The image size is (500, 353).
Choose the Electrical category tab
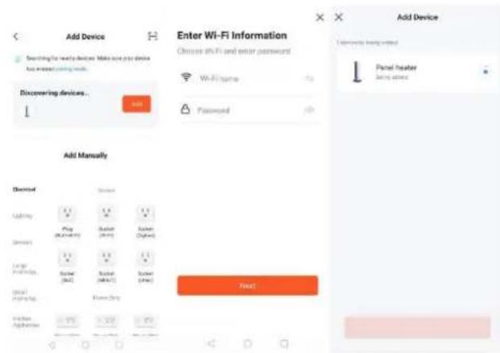click(24, 190)
